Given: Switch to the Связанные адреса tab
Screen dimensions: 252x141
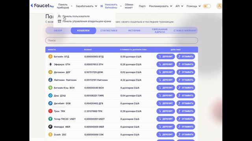Looking at the screenshot, I should click(159, 31).
